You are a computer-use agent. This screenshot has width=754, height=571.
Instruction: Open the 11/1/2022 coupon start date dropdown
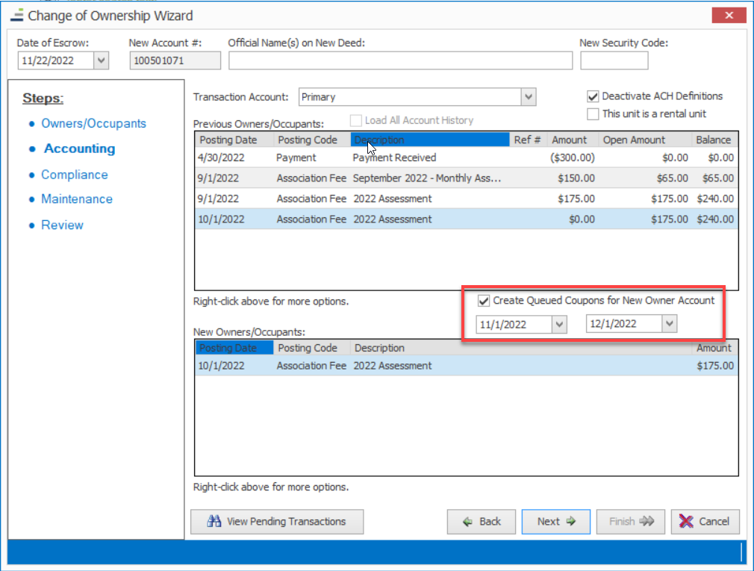[x=559, y=324]
